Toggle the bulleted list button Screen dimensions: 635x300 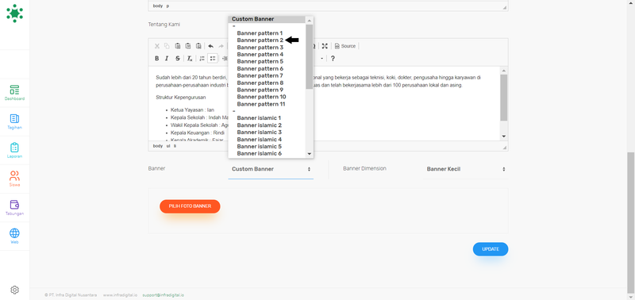pos(213,58)
